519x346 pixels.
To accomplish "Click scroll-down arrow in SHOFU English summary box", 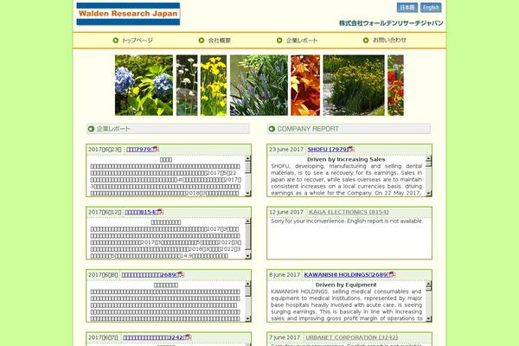I will point(429,194).
